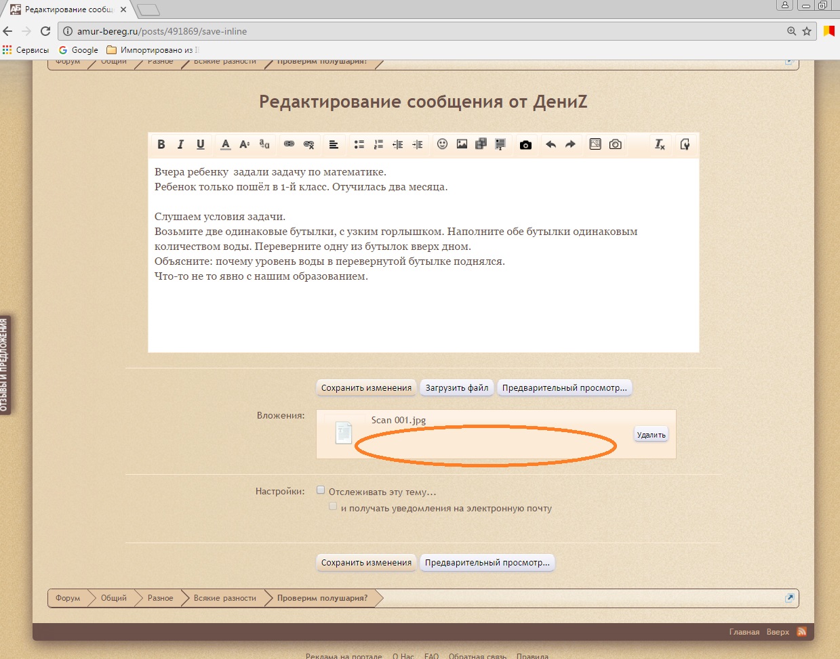Open the RSS feed icon in footer
The image size is (840, 659).
801,632
